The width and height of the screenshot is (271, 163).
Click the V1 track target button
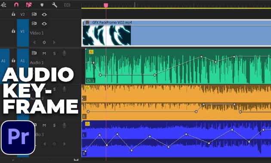[23, 33]
